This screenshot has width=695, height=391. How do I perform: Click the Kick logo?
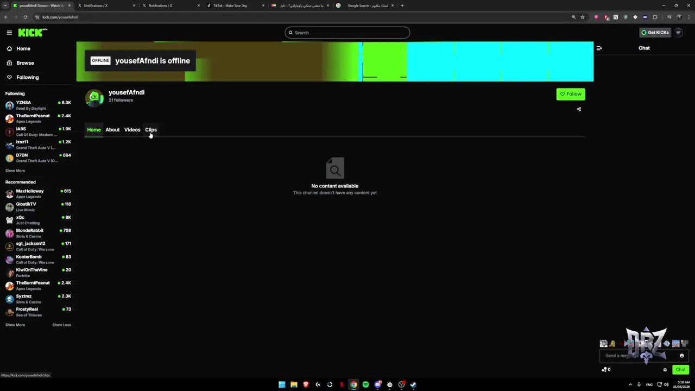32,33
